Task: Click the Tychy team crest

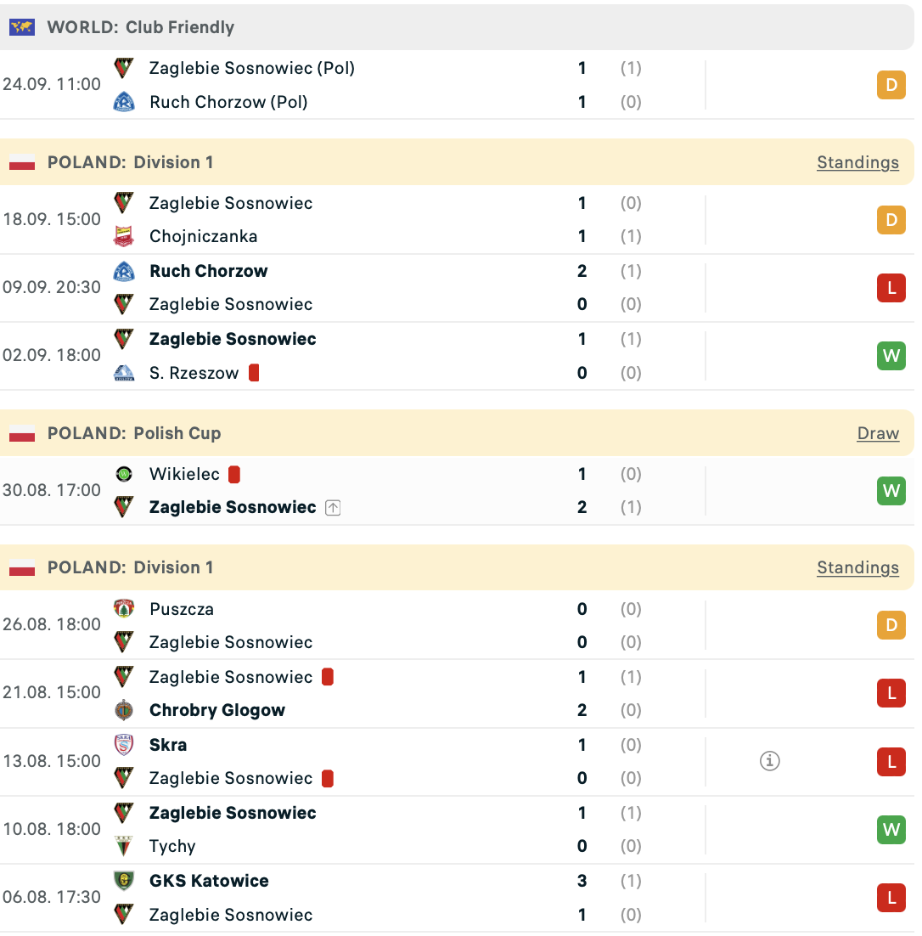Action: tap(124, 846)
